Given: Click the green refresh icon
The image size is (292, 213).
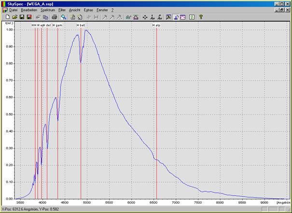Looking at the screenshot, I should pos(192,17).
